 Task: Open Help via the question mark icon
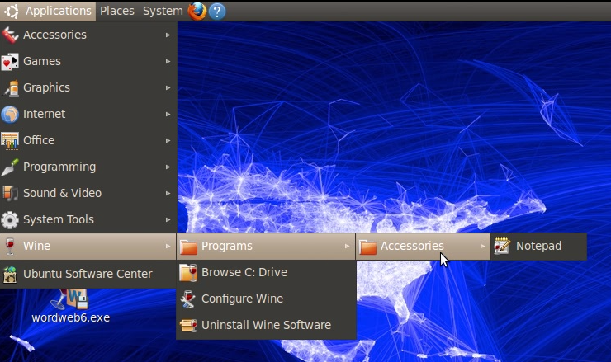point(217,12)
